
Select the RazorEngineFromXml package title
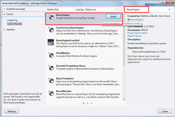[68, 41]
